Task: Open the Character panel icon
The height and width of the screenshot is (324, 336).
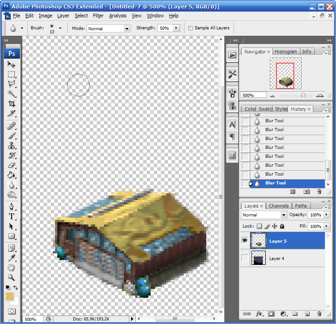Action: click(x=232, y=124)
